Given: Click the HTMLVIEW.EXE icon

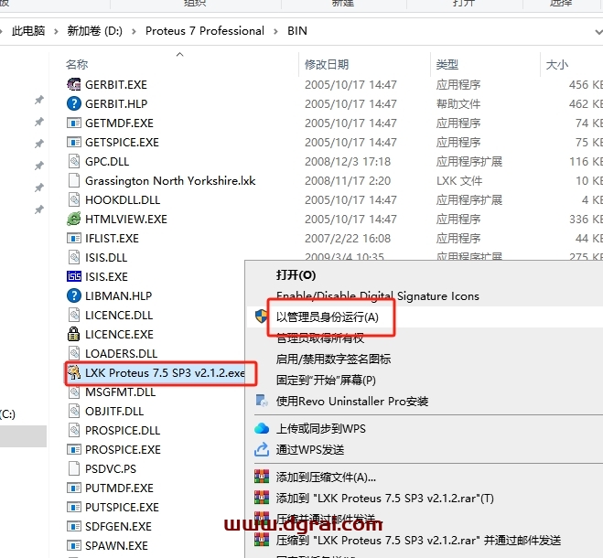Looking at the screenshot, I should 74,219.
